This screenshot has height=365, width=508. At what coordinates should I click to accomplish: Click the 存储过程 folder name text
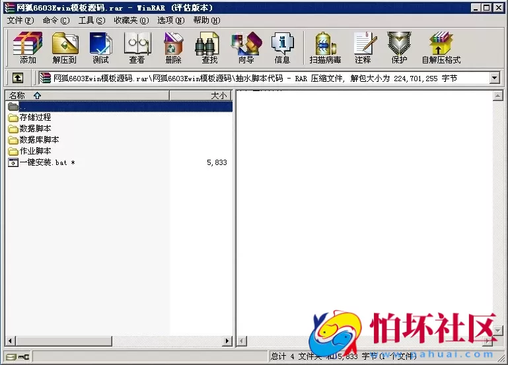pyautogui.click(x=35, y=117)
